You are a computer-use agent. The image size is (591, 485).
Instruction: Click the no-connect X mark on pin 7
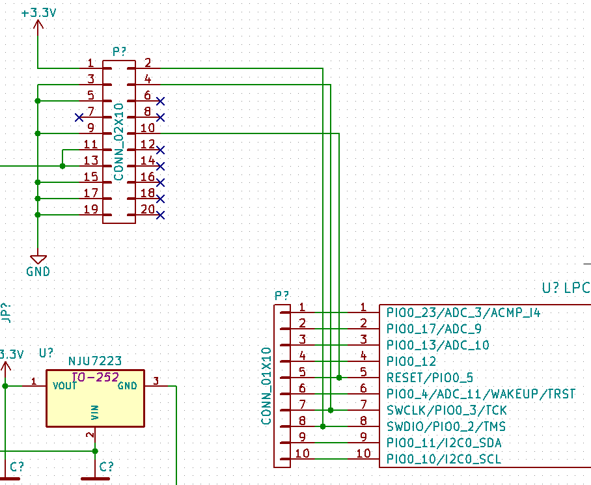(x=78, y=118)
